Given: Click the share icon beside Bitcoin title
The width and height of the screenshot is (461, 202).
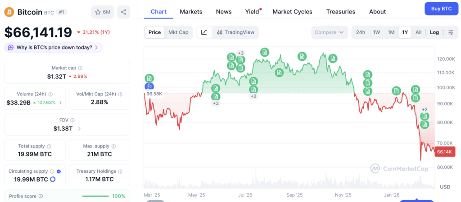Looking at the screenshot, I should 123,12.
